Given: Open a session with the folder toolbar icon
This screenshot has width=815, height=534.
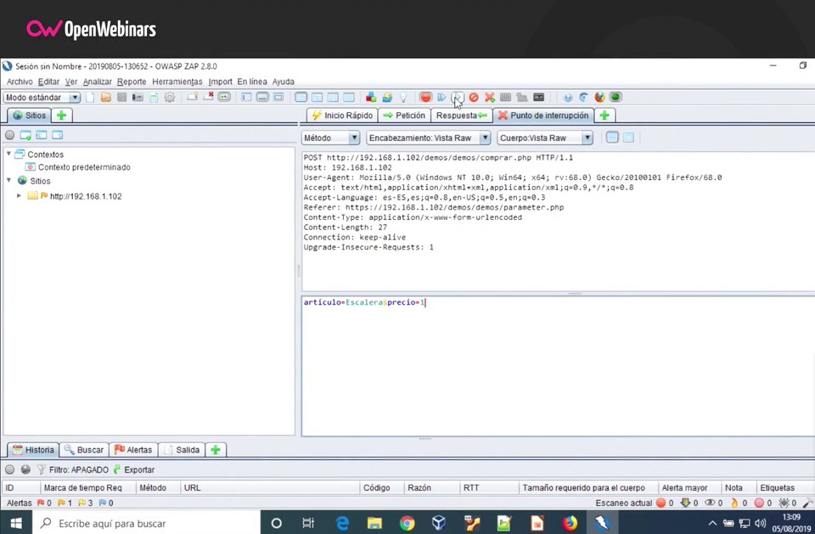Looking at the screenshot, I should click(x=107, y=97).
